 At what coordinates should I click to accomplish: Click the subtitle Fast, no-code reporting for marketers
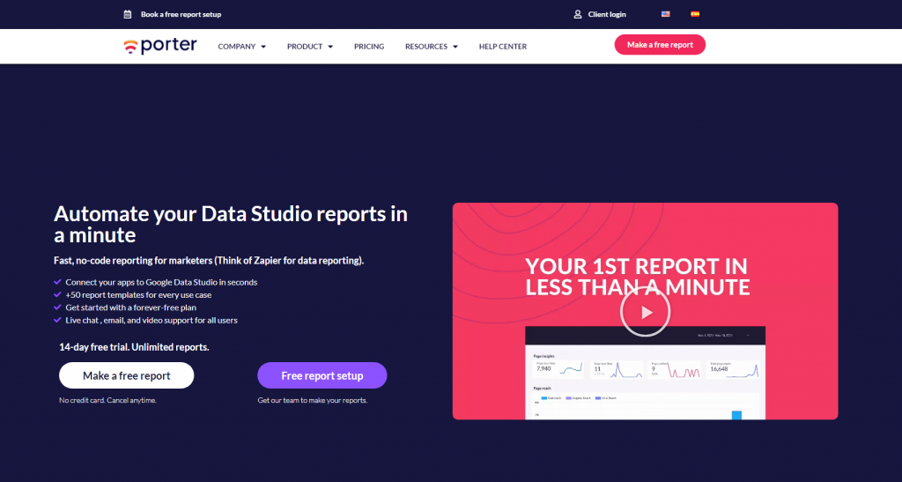209,261
